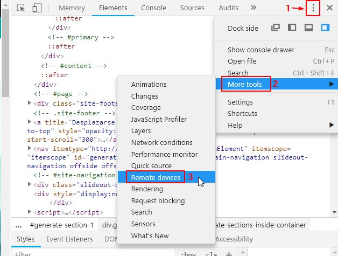Switch to the Accessibility pane tab
Image resolution: width=338 pixels, height=256 pixels.
click(234, 239)
